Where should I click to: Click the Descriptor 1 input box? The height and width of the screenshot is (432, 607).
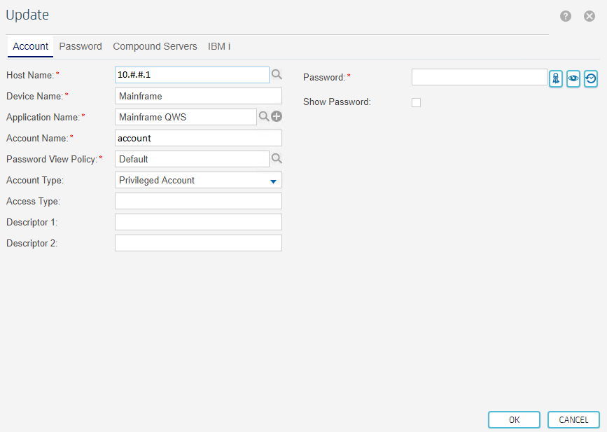(198, 222)
